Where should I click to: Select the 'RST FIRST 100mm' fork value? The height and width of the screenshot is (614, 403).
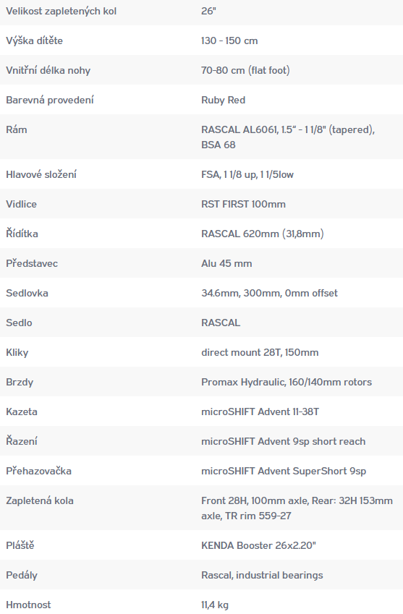click(x=243, y=204)
